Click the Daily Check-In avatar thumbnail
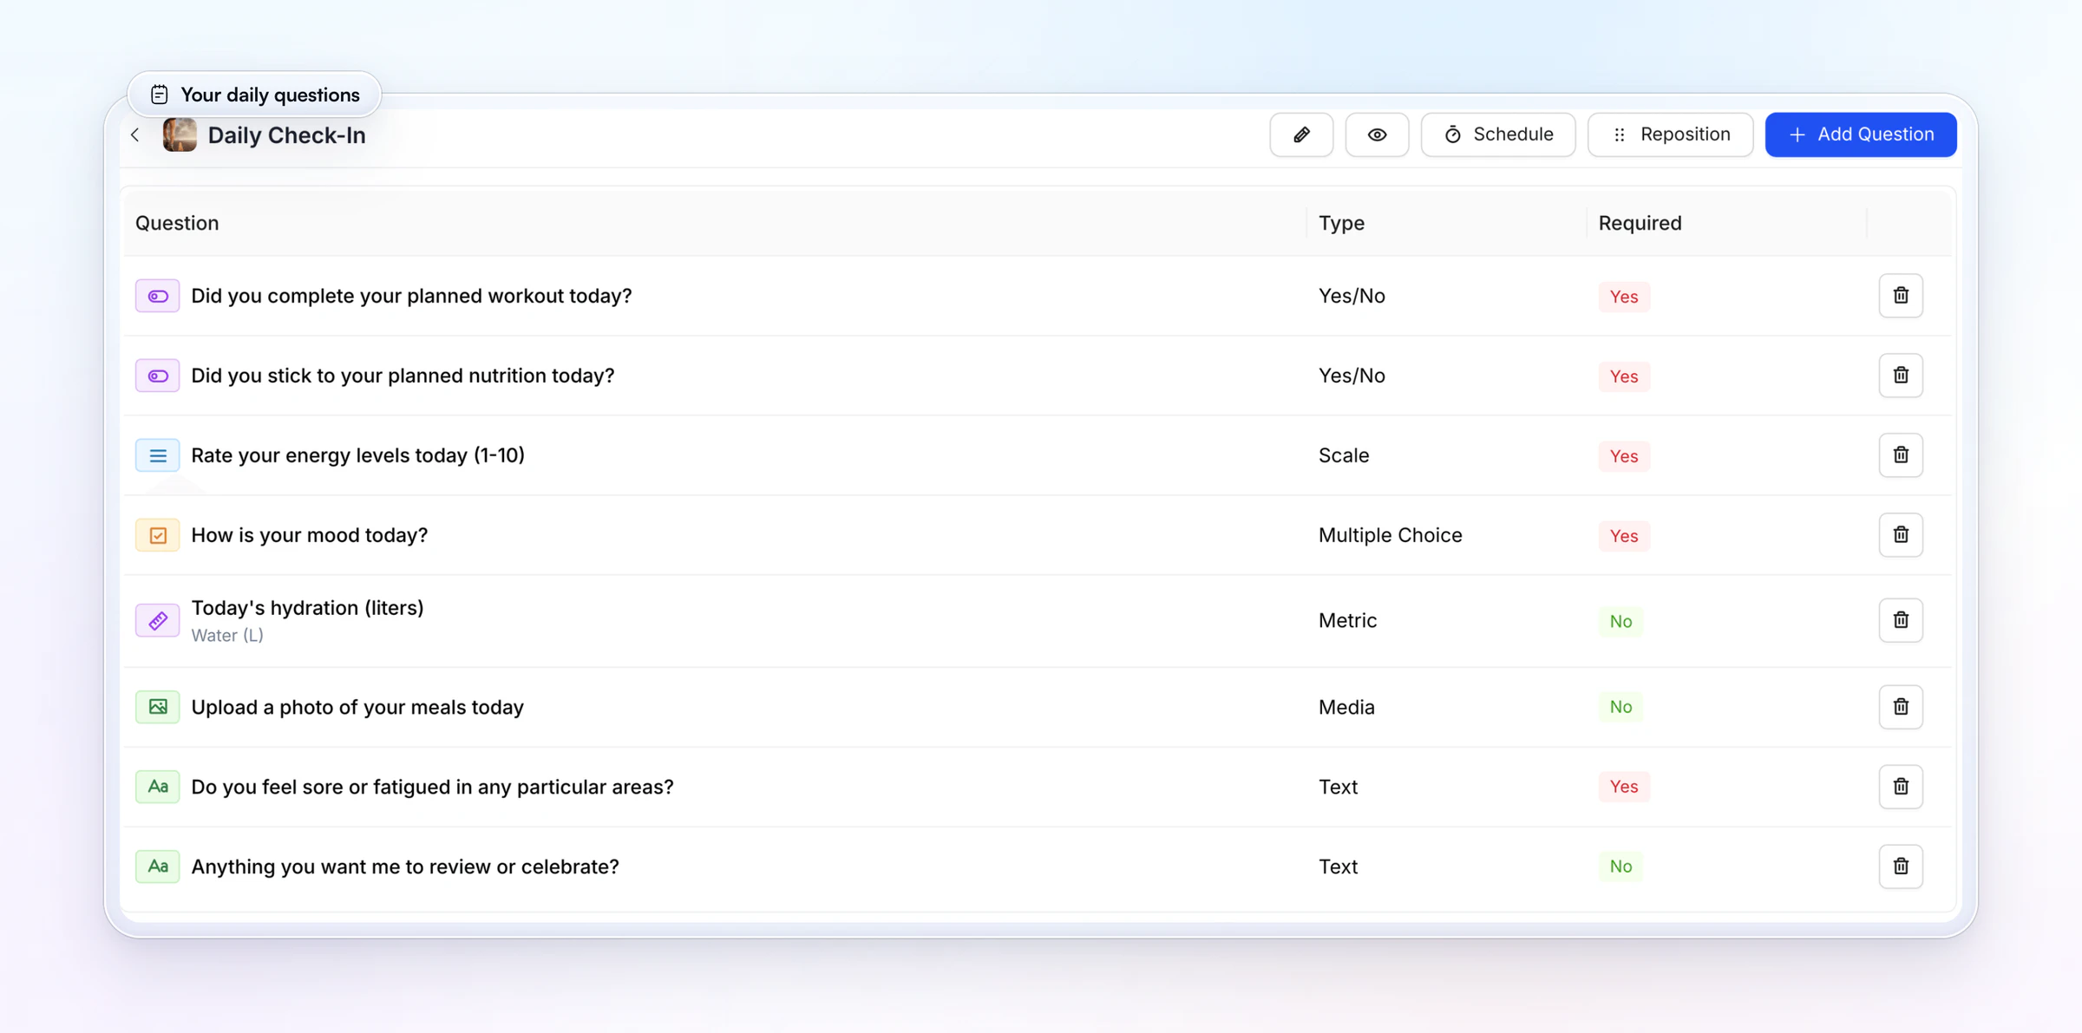The image size is (2082, 1033). [x=180, y=134]
